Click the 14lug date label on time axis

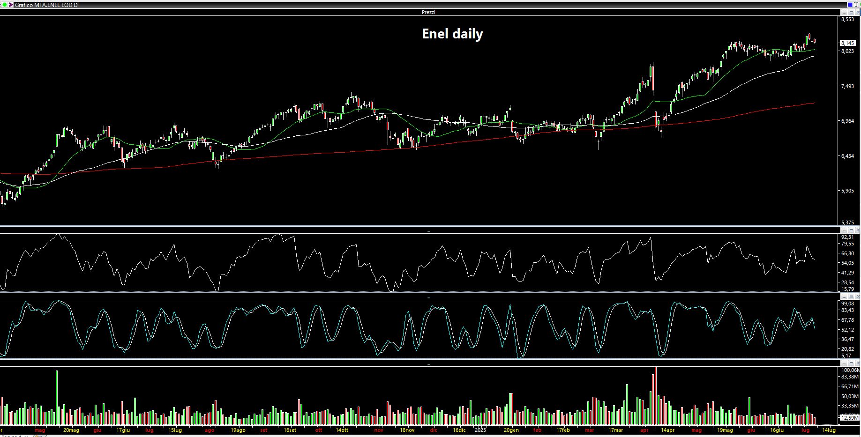tap(829, 430)
